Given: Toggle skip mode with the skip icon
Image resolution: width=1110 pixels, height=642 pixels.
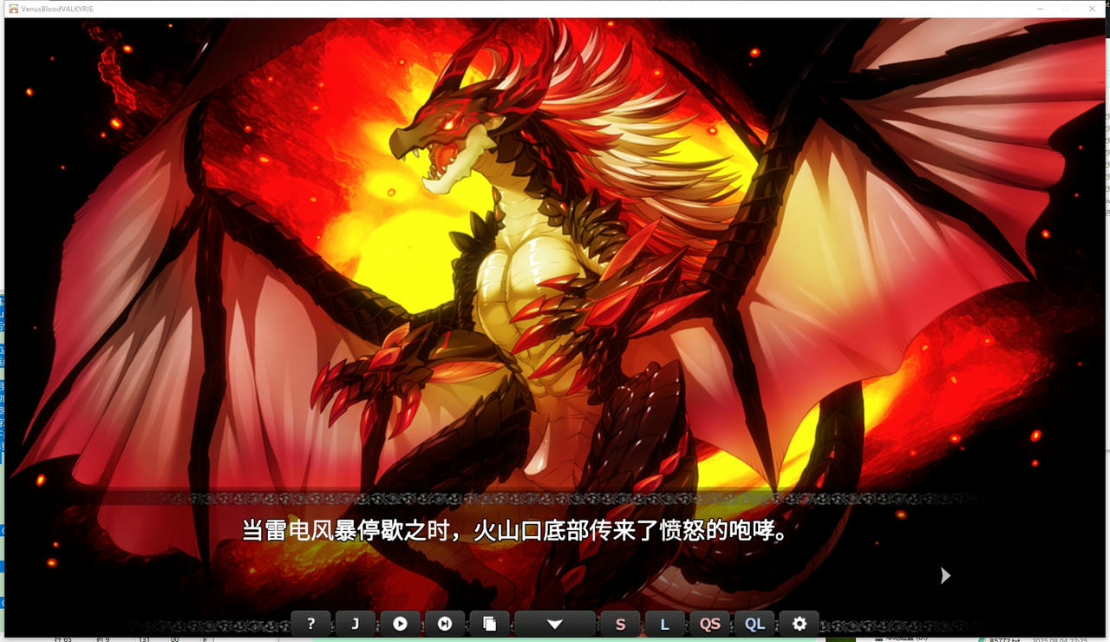Looking at the screenshot, I should click(444, 623).
